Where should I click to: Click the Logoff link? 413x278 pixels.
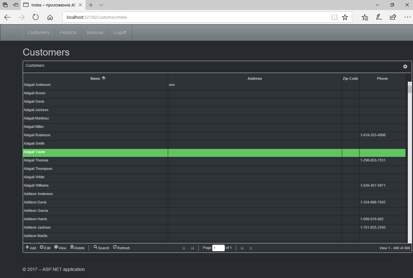(x=120, y=33)
